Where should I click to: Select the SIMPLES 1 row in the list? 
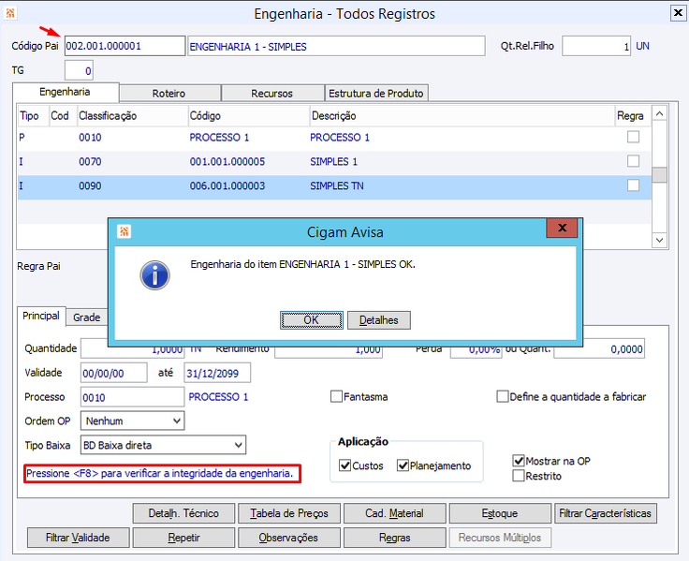click(334, 161)
